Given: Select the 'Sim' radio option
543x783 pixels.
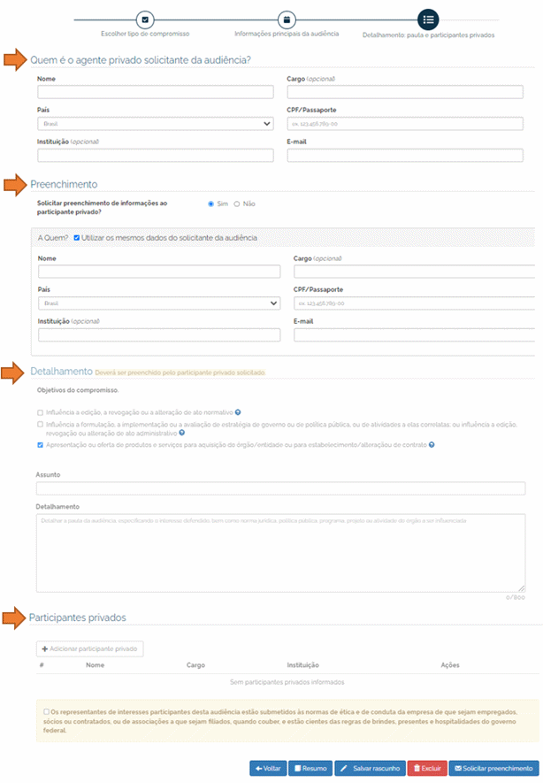Looking at the screenshot, I should pyautogui.click(x=211, y=203).
